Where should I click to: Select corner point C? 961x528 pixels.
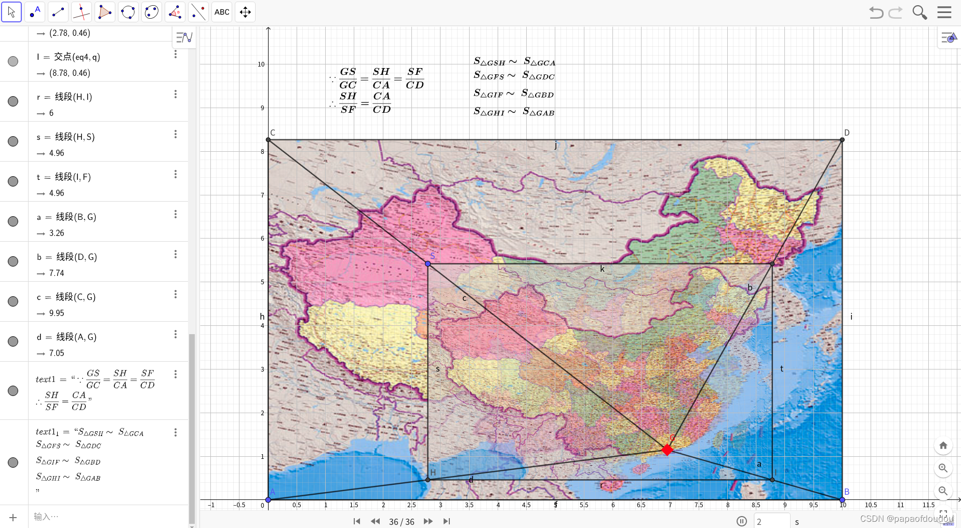(x=268, y=140)
